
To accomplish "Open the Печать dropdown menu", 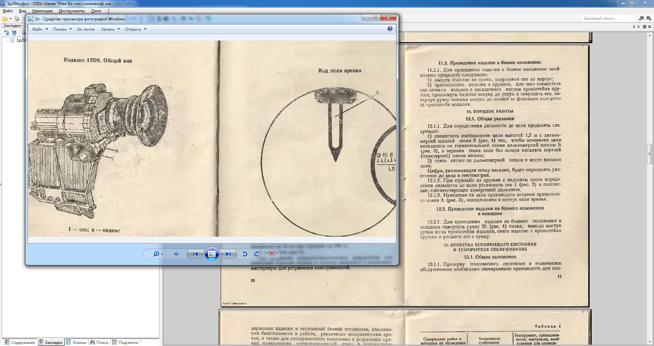I will coord(62,29).
